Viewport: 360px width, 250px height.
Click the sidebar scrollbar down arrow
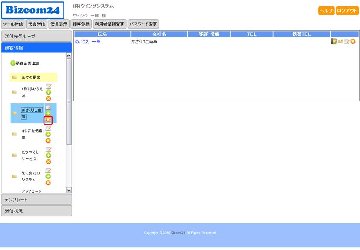pyautogui.click(x=69, y=190)
